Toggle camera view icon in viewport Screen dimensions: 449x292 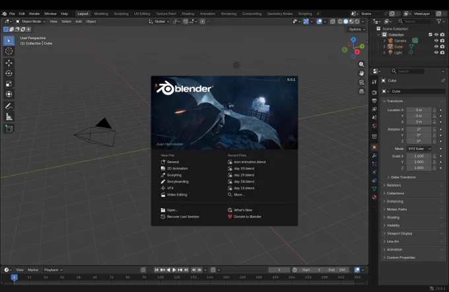362,82
